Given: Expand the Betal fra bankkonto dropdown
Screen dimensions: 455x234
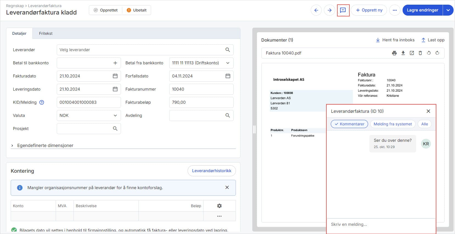Looking at the screenshot, I should tap(201, 63).
